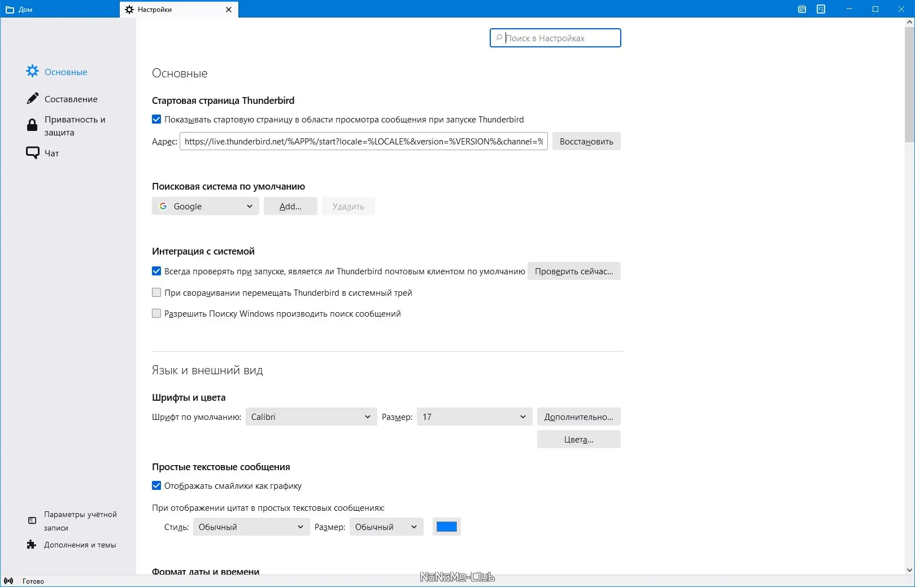Click the chat bubble icon for Чат

click(33, 153)
